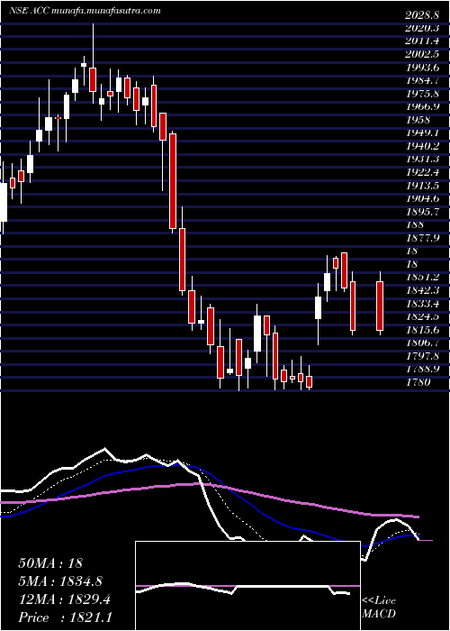Click the 12MA : 1829.4 readout
This screenshot has width=450, height=631.
(64, 599)
